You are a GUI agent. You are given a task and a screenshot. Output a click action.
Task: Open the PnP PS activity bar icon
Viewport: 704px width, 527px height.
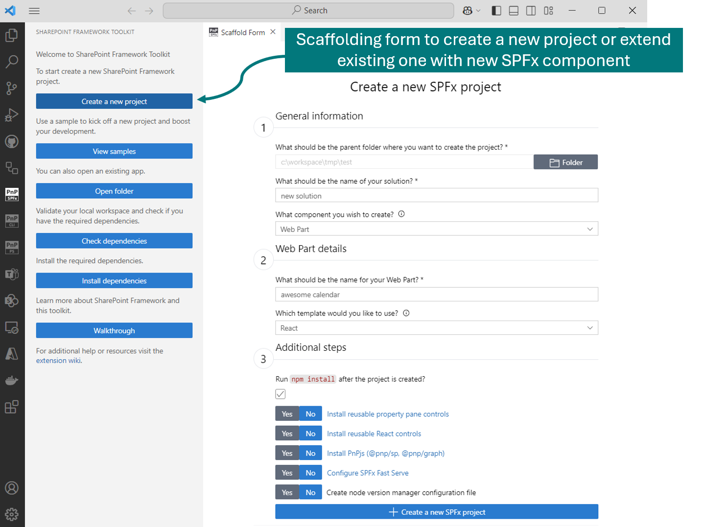[12, 247]
